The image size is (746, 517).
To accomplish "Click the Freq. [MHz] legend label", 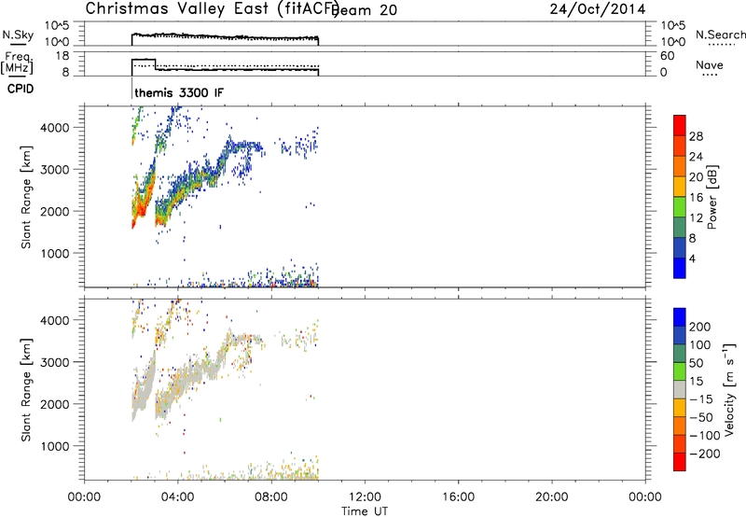I will (17, 63).
